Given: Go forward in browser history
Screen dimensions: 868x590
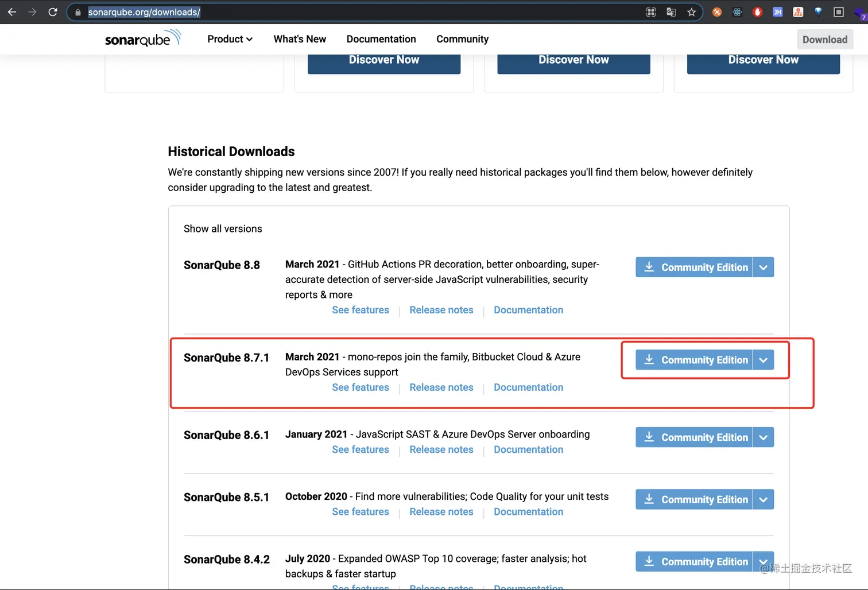Looking at the screenshot, I should [x=32, y=12].
